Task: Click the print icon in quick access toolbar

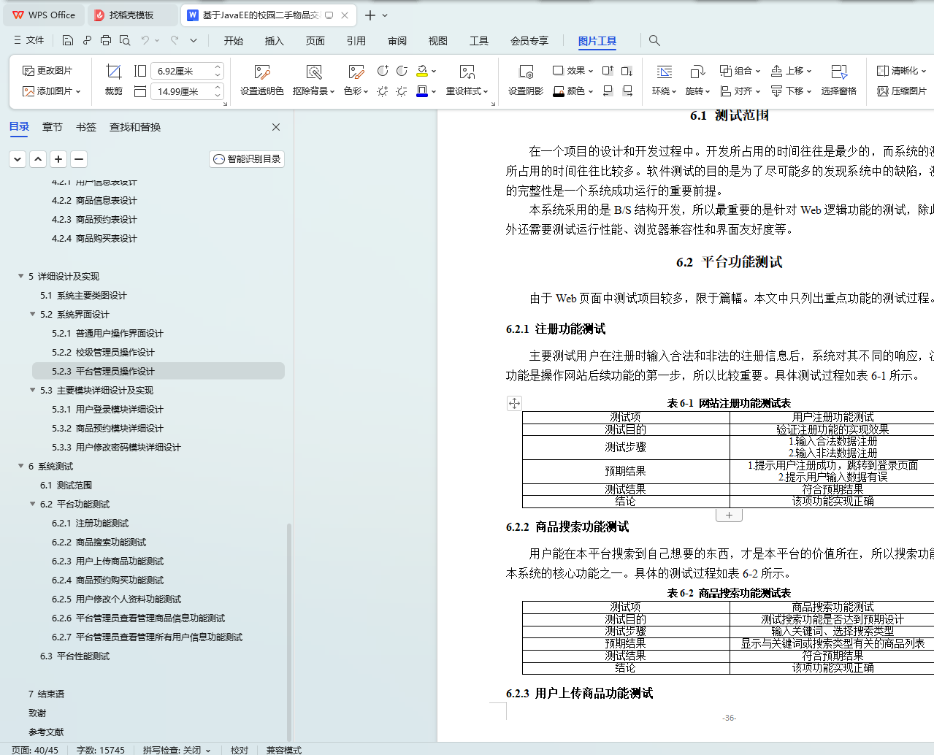Action: [106, 40]
